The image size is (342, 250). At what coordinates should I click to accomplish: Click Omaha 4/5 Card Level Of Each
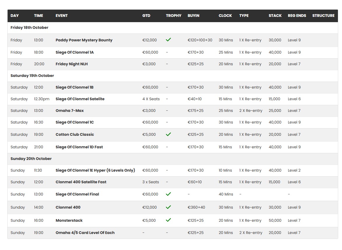pyautogui.click(x=85, y=233)
